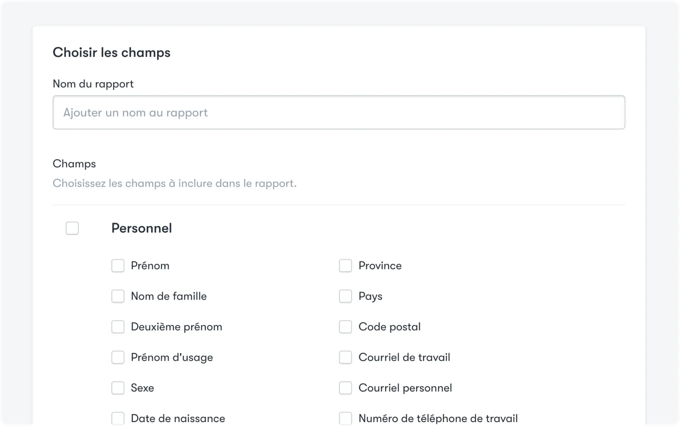
Task: Enable the Pays checkbox
Action: point(345,296)
